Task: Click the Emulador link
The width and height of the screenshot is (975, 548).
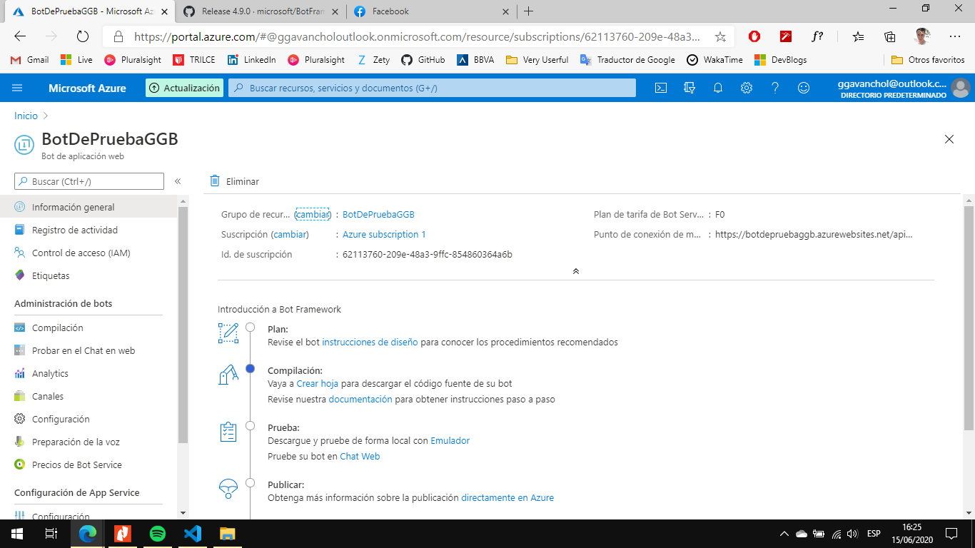Action: (x=450, y=440)
